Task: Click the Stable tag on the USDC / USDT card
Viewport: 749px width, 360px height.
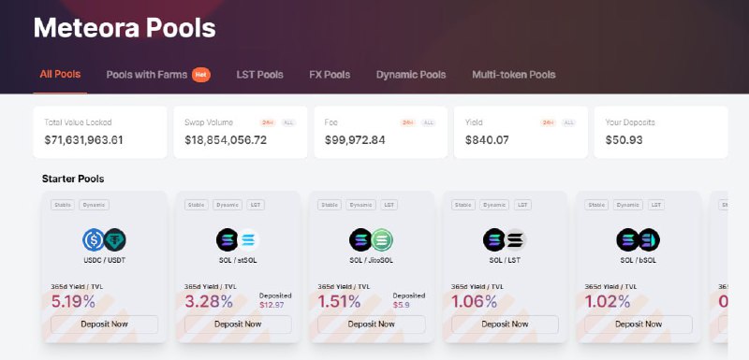Action: point(63,205)
